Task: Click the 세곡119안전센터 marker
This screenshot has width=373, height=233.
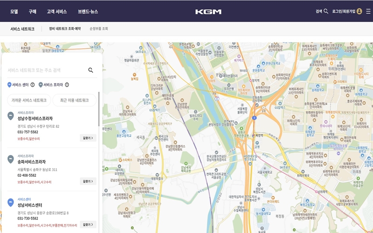Action: [156, 138]
